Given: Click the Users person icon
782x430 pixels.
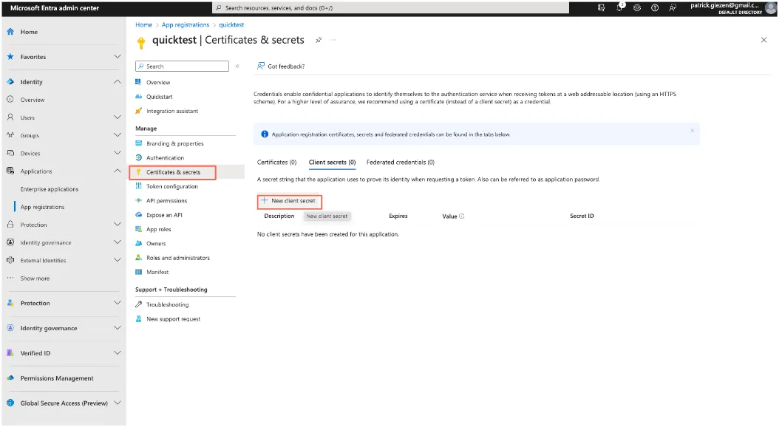Looking at the screenshot, I should 10,117.
